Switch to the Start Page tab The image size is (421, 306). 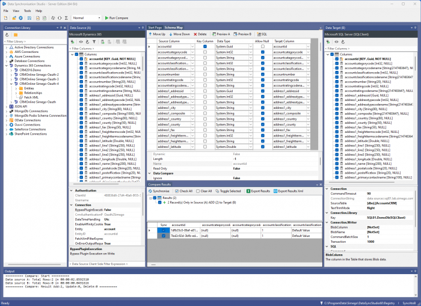[x=155, y=28]
